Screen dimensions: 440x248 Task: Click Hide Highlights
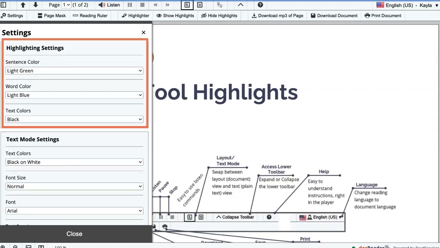coord(219,15)
